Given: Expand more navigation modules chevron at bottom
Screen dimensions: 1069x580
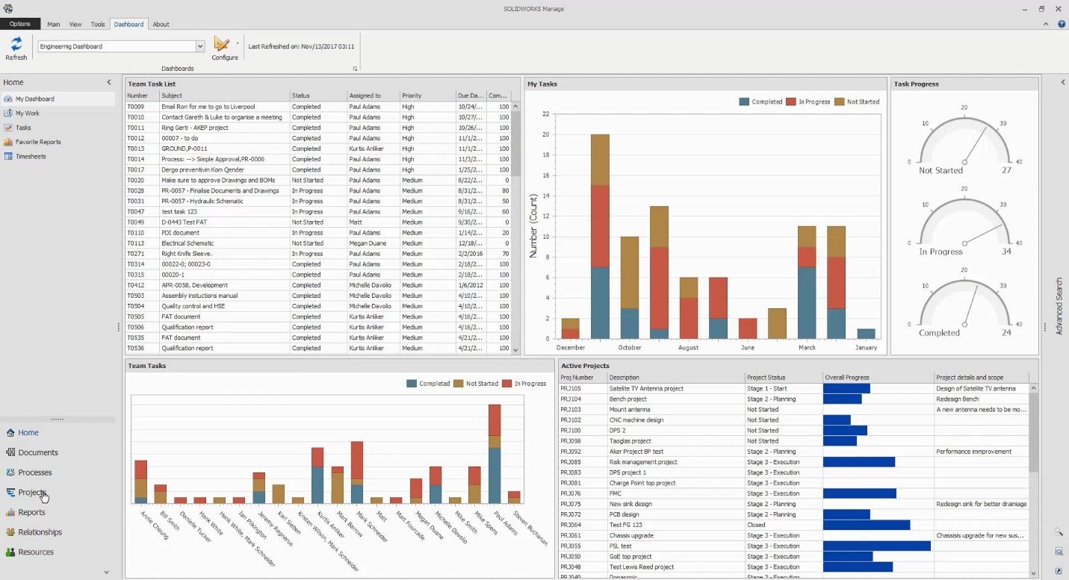Looking at the screenshot, I should pos(106,573).
